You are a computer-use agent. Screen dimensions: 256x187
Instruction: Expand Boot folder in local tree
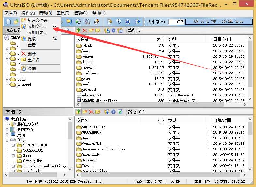(13, 156)
